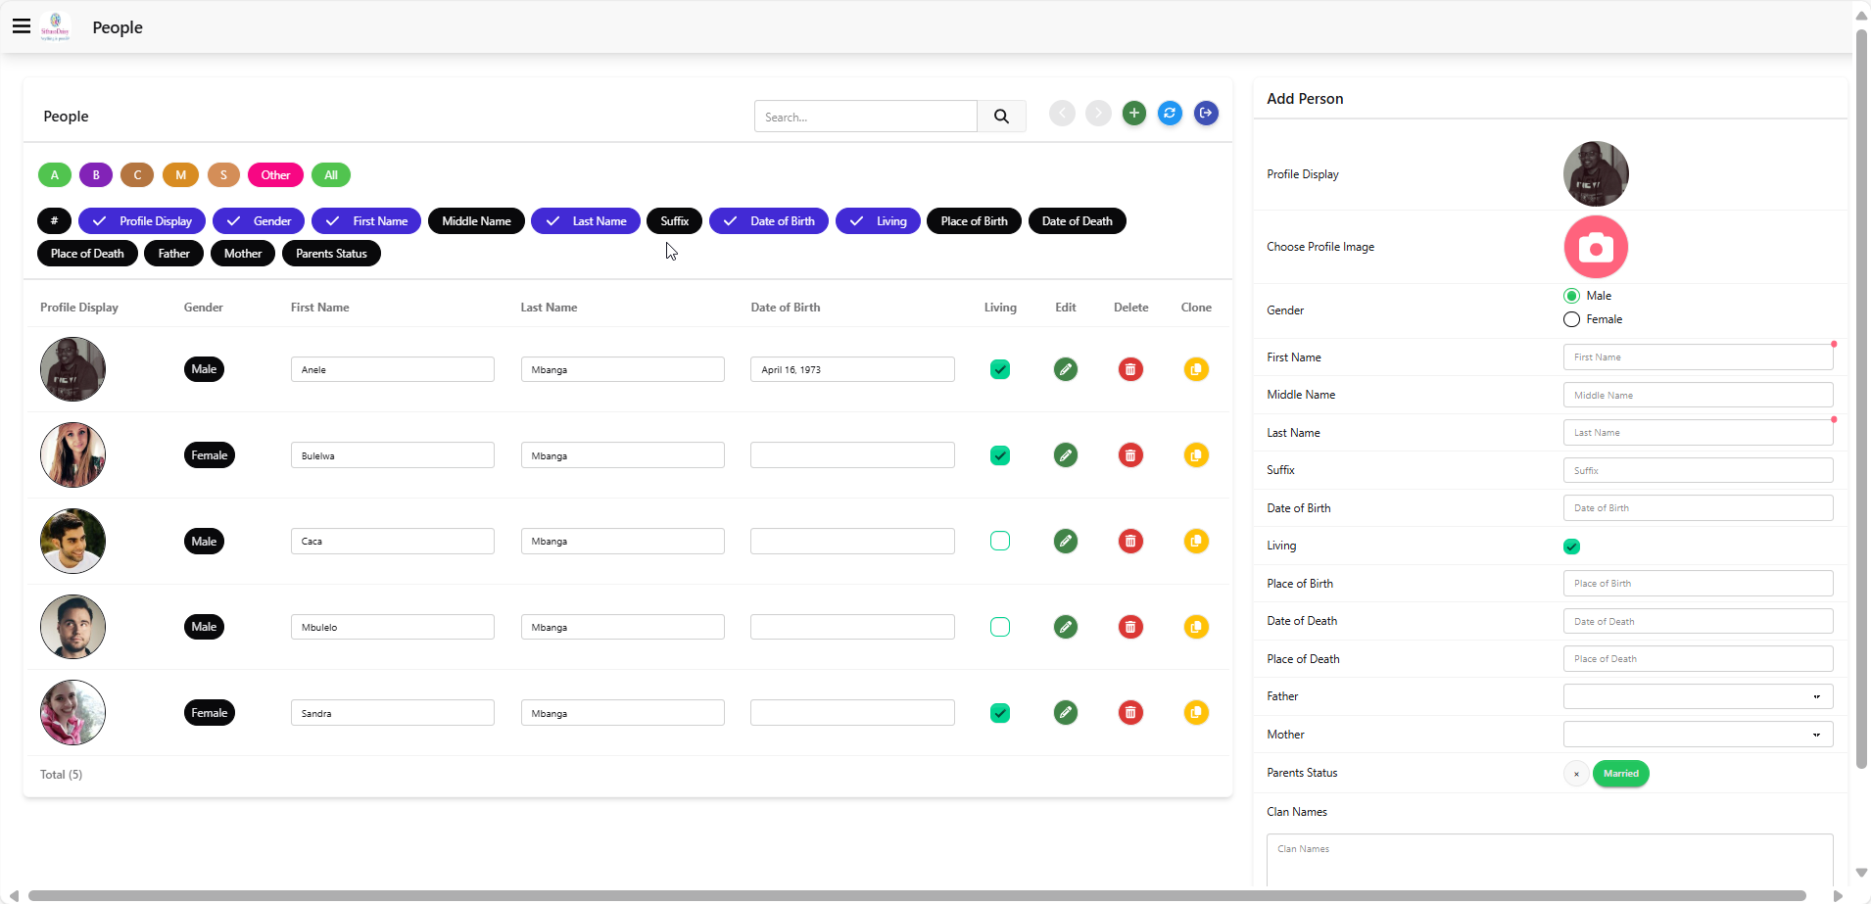Screen dimensions: 1871x904
Task: Show the Date of Death column
Action: tap(1077, 221)
